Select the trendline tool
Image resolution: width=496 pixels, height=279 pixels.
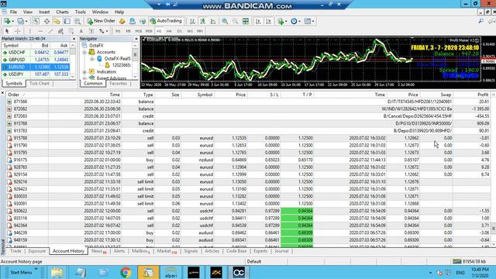[x=50, y=31]
